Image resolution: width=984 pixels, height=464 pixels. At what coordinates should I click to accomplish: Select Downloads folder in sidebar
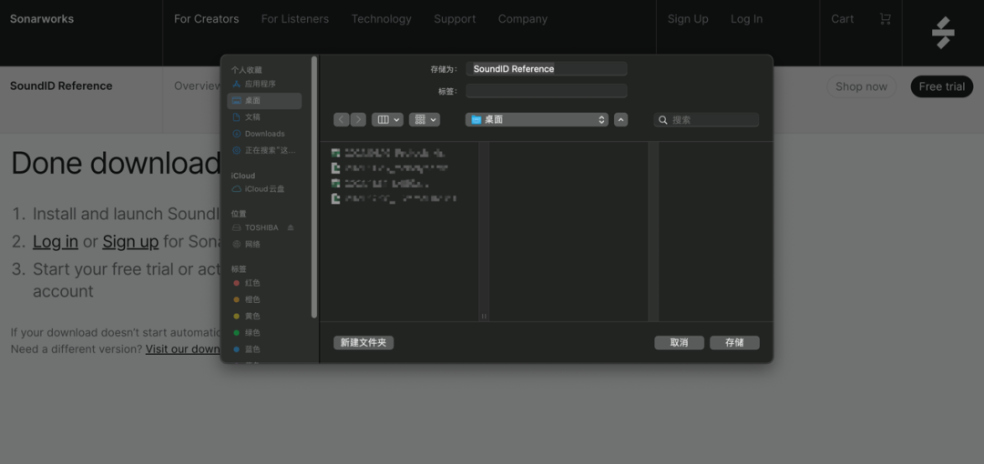[264, 134]
